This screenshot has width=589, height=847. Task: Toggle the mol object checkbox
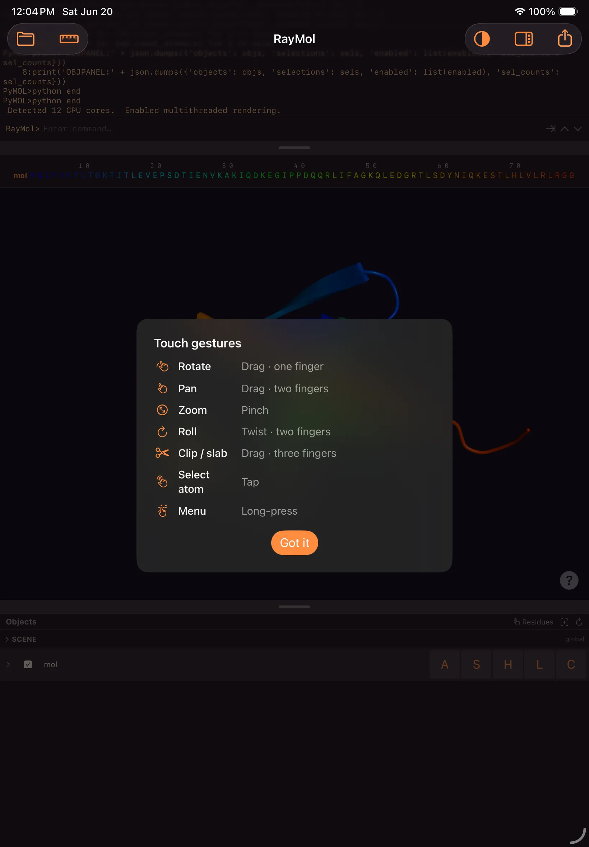[x=28, y=664]
